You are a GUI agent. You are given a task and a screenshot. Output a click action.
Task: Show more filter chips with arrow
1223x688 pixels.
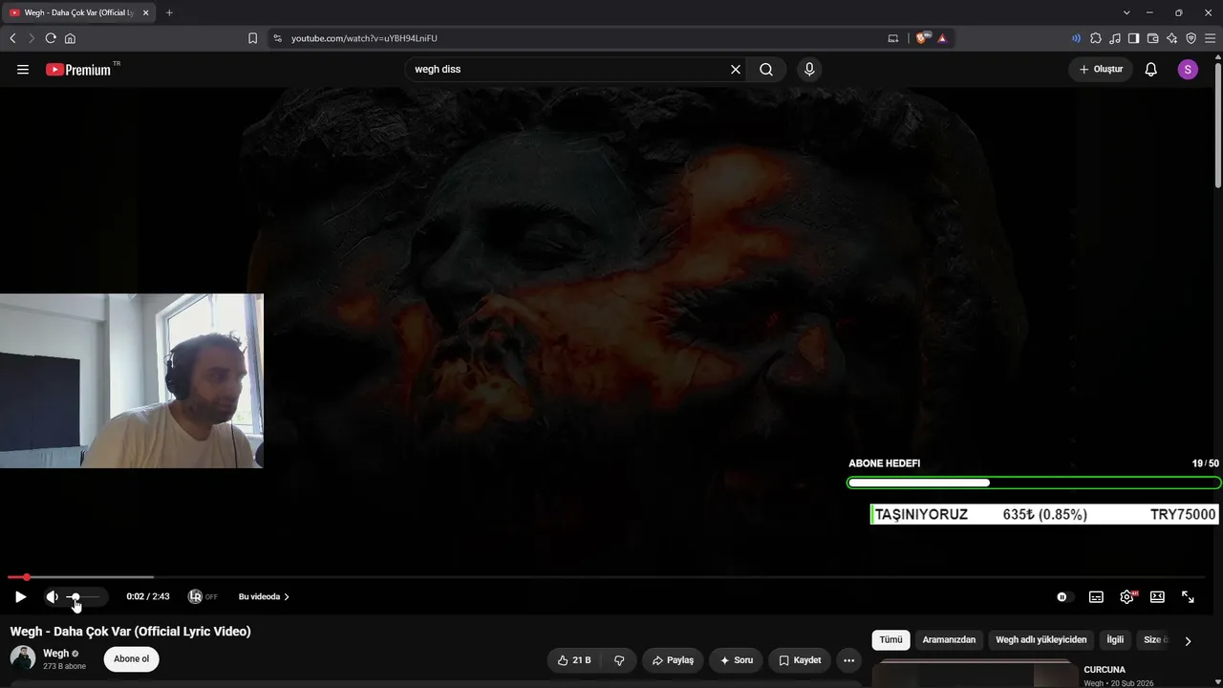click(1188, 641)
